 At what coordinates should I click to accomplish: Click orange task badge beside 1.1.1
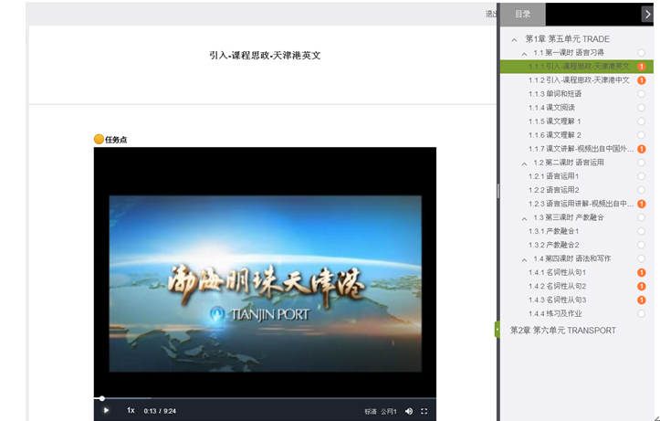pyautogui.click(x=642, y=67)
